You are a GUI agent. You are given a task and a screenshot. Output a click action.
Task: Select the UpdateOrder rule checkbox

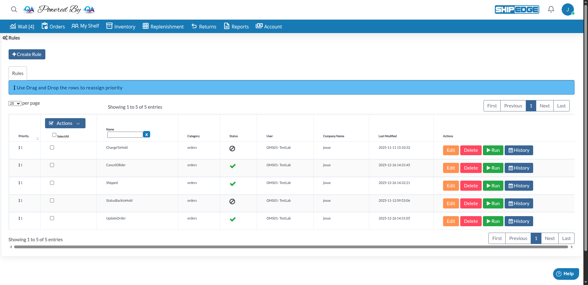[52, 218]
